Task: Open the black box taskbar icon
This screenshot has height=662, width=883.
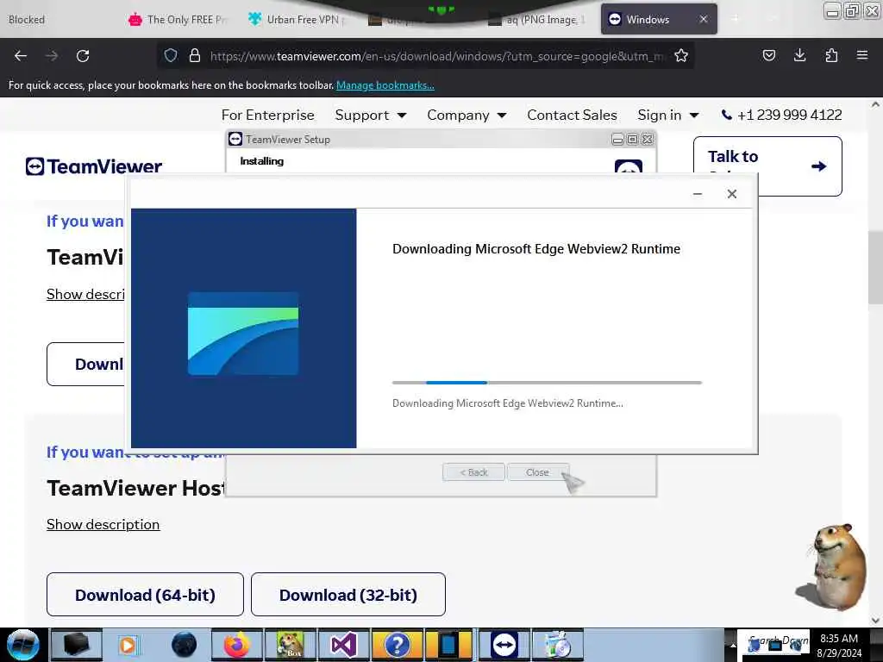Action: click(77, 645)
